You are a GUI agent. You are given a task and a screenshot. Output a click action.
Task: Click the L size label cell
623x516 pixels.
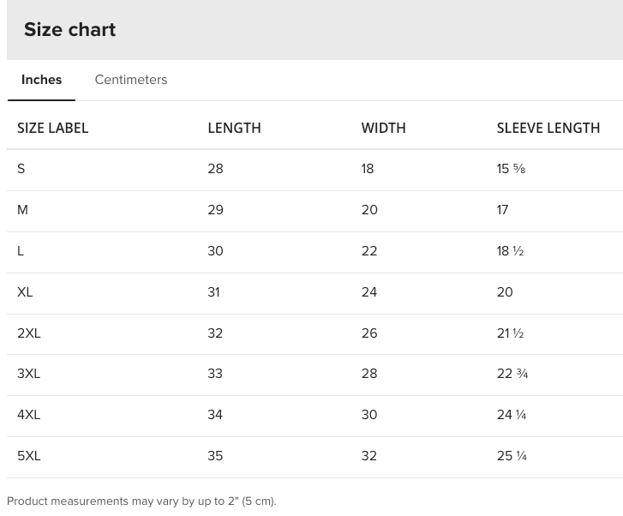click(21, 251)
